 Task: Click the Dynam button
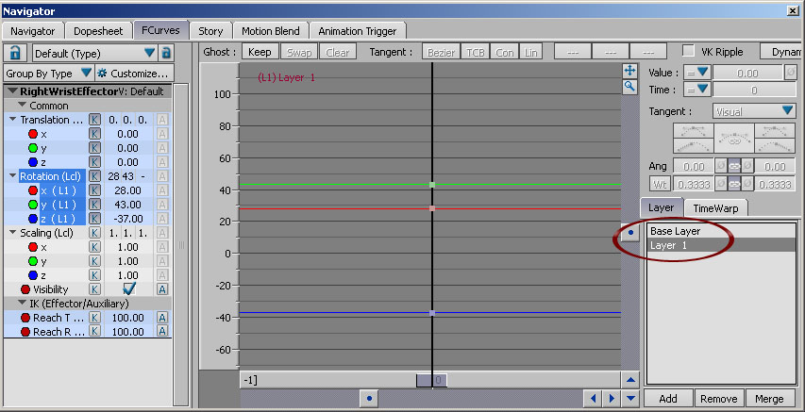click(x=780, y=52)
